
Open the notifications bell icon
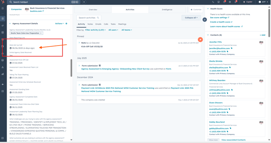click(x=236, y=2)
